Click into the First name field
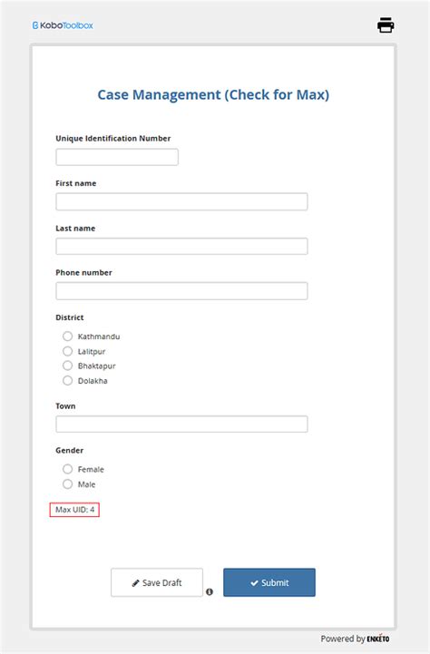 181,201
